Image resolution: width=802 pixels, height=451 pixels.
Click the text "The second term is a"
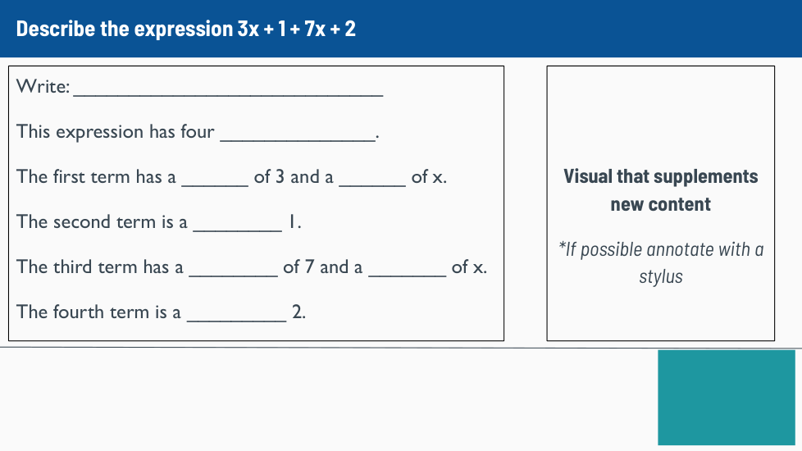[102, 222]
